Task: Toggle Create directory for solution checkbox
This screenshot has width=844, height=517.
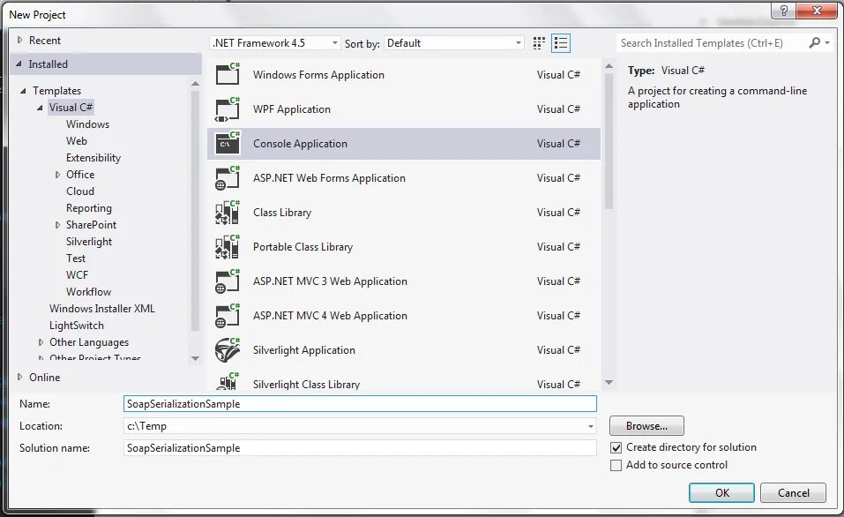Action: pyautogui.click(x=616, y=447)
